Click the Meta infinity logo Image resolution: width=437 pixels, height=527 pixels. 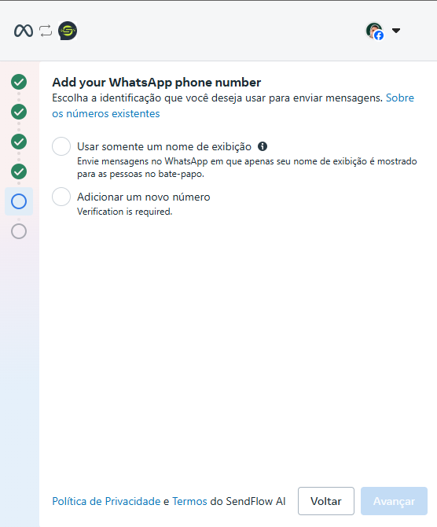click(24, 31)
